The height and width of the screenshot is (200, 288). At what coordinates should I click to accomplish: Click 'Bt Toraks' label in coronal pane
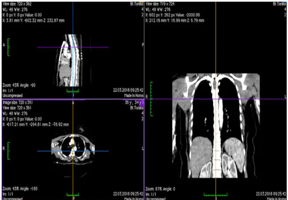click(x=280, y=4)
